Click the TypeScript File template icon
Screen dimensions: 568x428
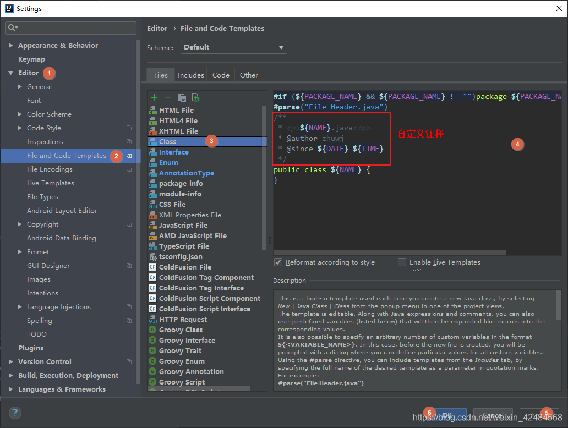click(152, 246)
